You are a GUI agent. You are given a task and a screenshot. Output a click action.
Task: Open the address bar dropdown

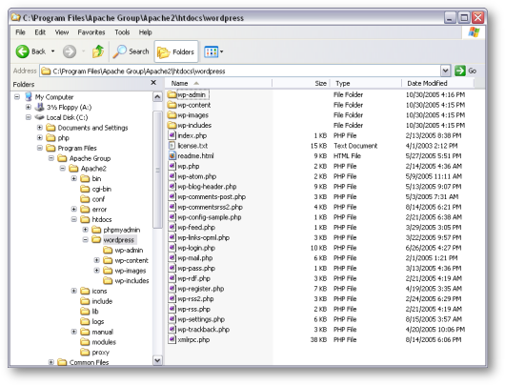(445, 71)
